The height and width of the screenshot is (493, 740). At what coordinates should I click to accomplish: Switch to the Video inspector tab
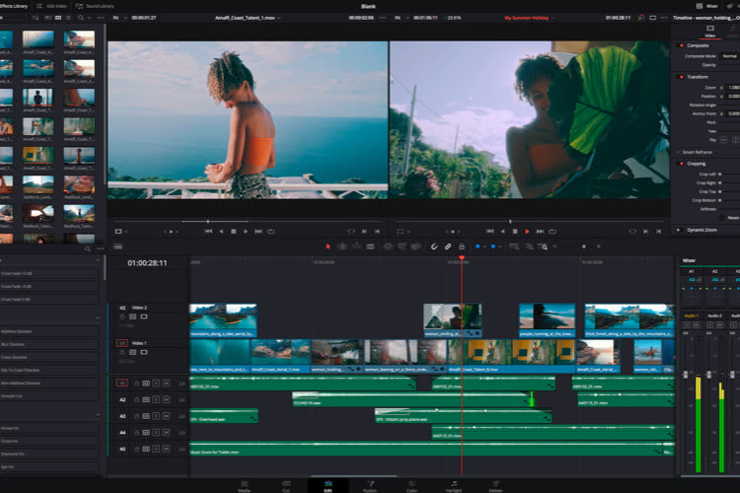tap(709, 32)
